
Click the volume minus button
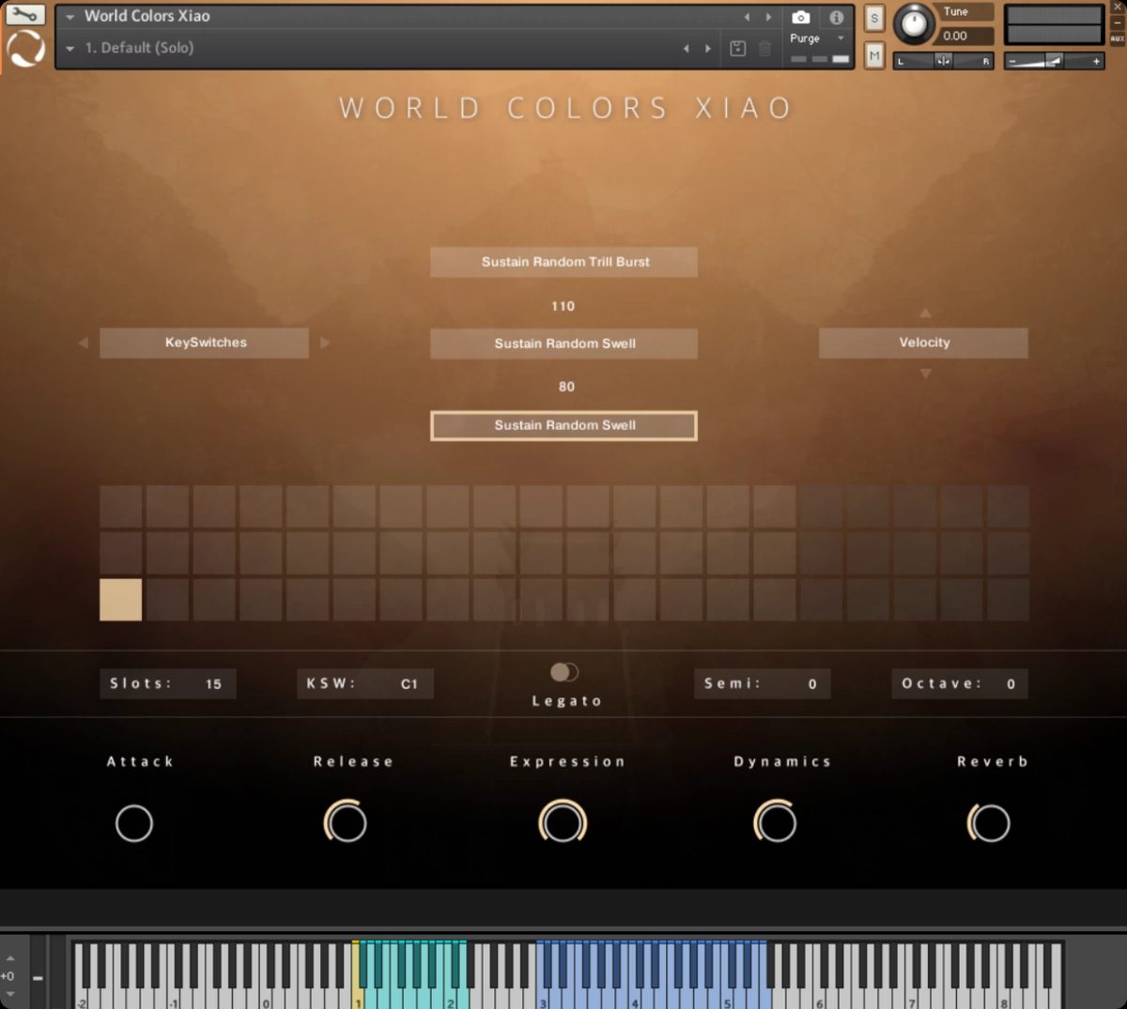[1013, 61]
